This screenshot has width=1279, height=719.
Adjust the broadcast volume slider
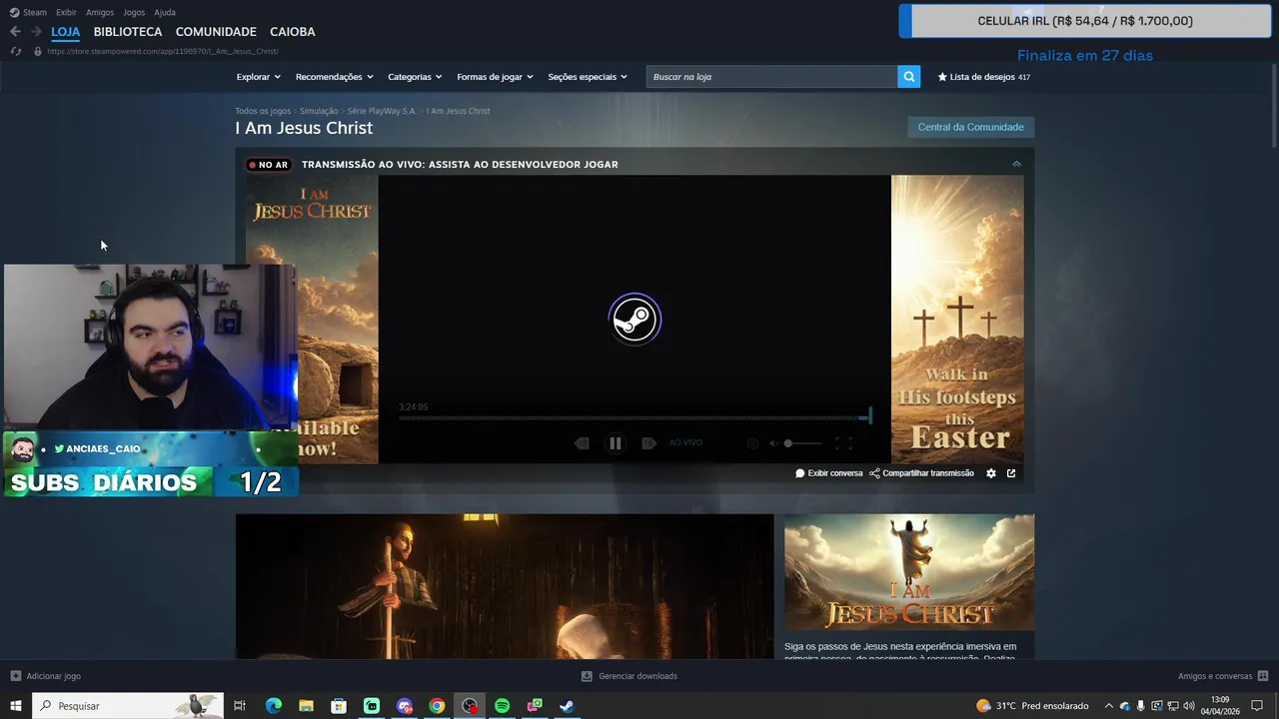click(x=802, y=443)
